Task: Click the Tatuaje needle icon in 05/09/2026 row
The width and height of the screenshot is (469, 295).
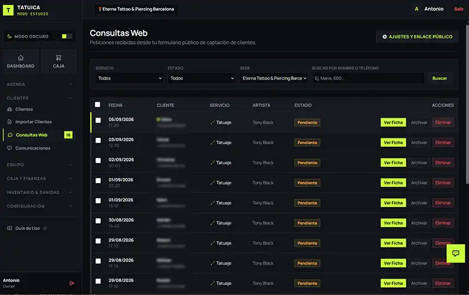Action: (213, 123)
